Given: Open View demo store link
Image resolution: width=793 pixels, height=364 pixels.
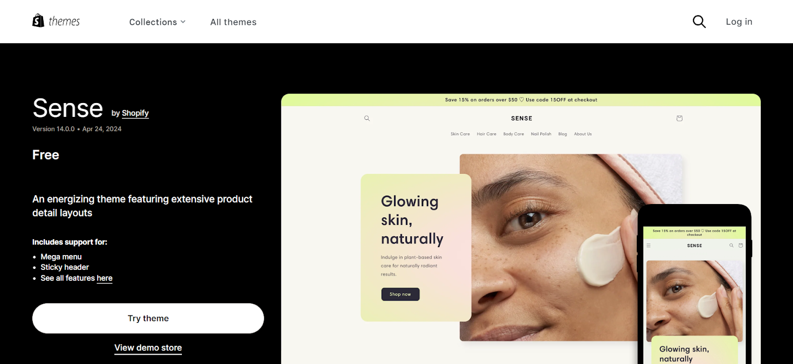Looking at the screenshot, I should [148, 348].
